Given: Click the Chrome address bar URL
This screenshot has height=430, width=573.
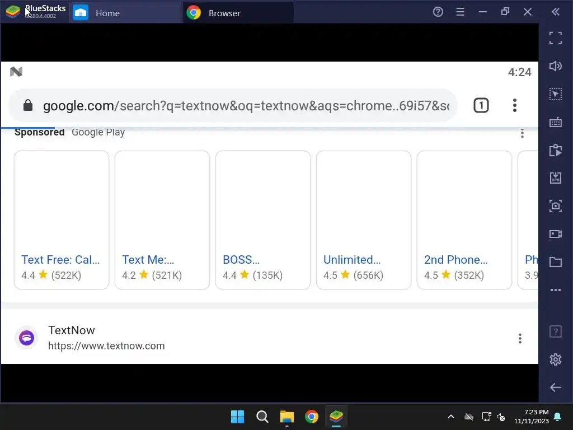Looking at the screenshot, I should click(x=246, y=106).
